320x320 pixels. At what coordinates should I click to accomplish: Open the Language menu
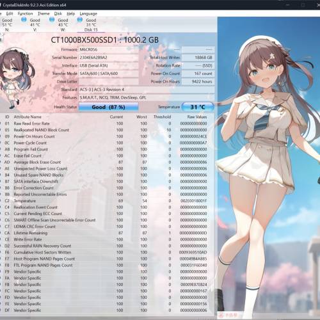[88, 13]
